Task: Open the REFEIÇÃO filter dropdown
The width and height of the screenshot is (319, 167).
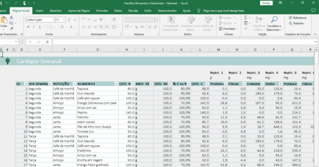Action: [x=74, y=84]
